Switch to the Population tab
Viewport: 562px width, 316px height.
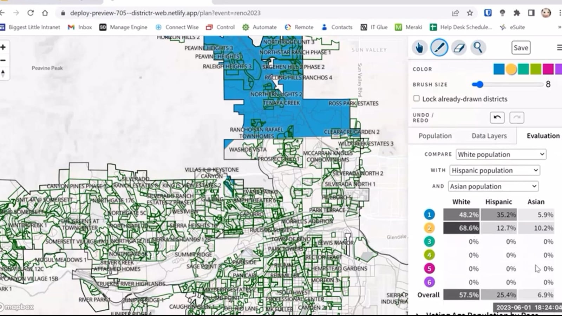435,136
